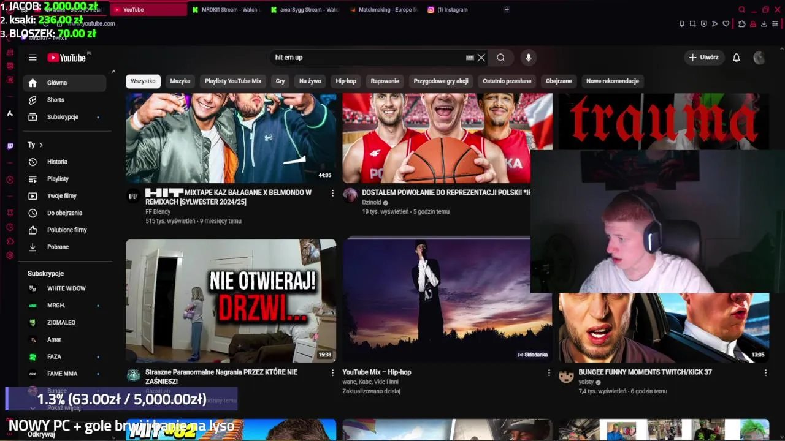
Task: Select the Muzyka filter chip
Action: point(180,81)
